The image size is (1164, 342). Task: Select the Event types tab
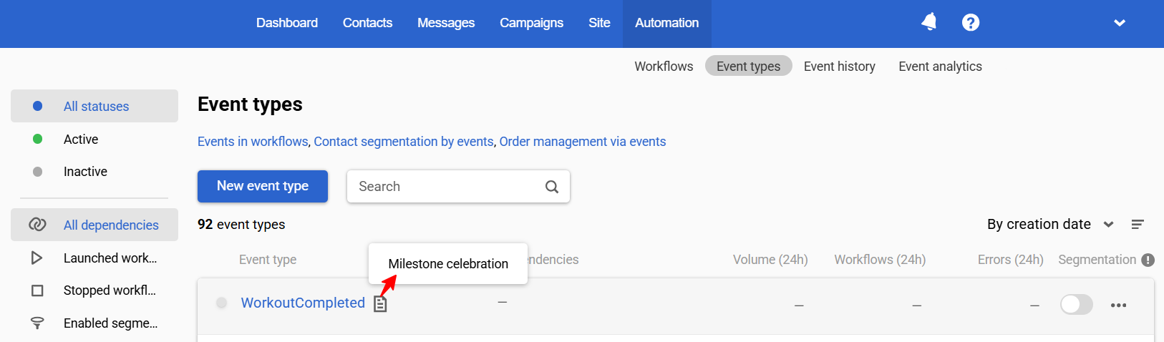click(748, 66)
